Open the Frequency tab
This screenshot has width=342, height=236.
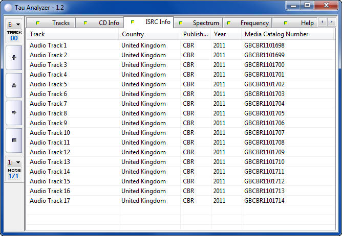249,23
